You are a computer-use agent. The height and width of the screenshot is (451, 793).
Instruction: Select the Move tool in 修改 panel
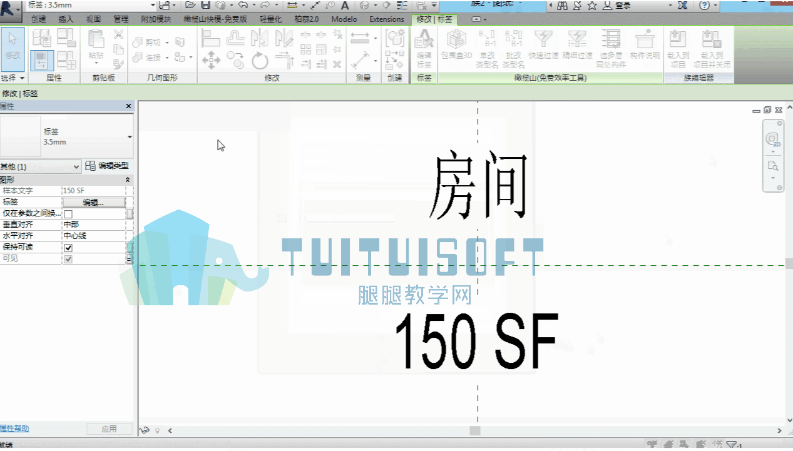[211, 60]
